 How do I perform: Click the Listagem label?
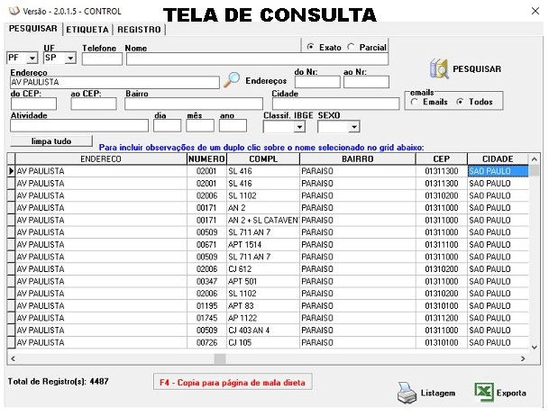click(x=438, y=393)
